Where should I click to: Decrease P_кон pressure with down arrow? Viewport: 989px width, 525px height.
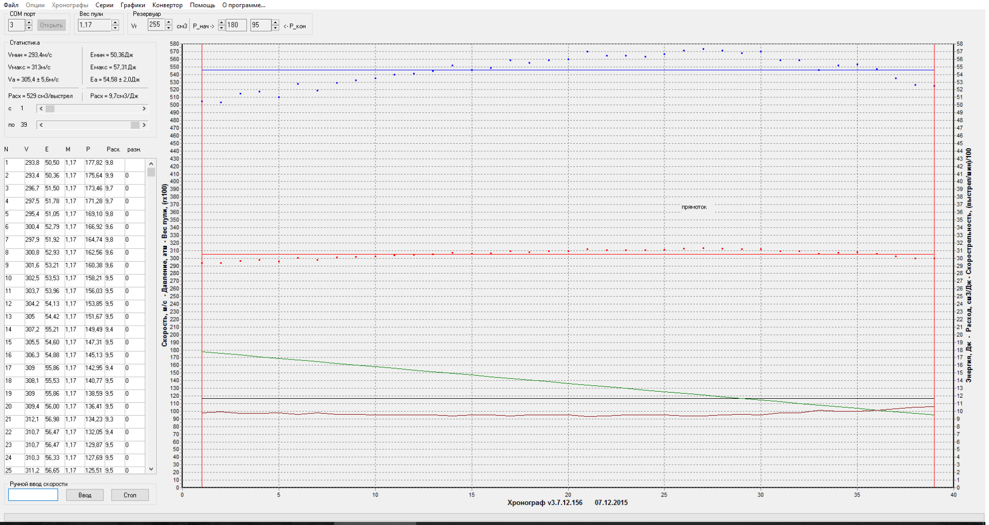click(x=275, y=28)
